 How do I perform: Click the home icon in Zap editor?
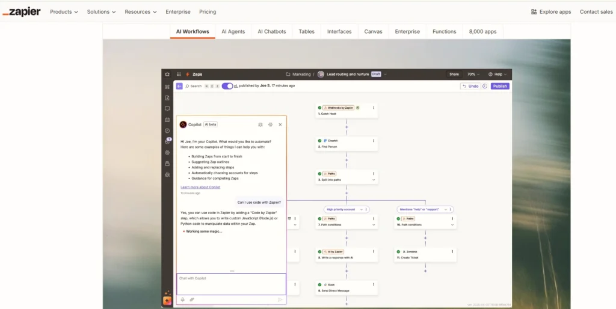167,74
